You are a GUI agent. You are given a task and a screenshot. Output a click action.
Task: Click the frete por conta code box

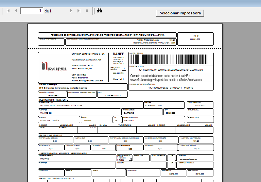(130, 159)
